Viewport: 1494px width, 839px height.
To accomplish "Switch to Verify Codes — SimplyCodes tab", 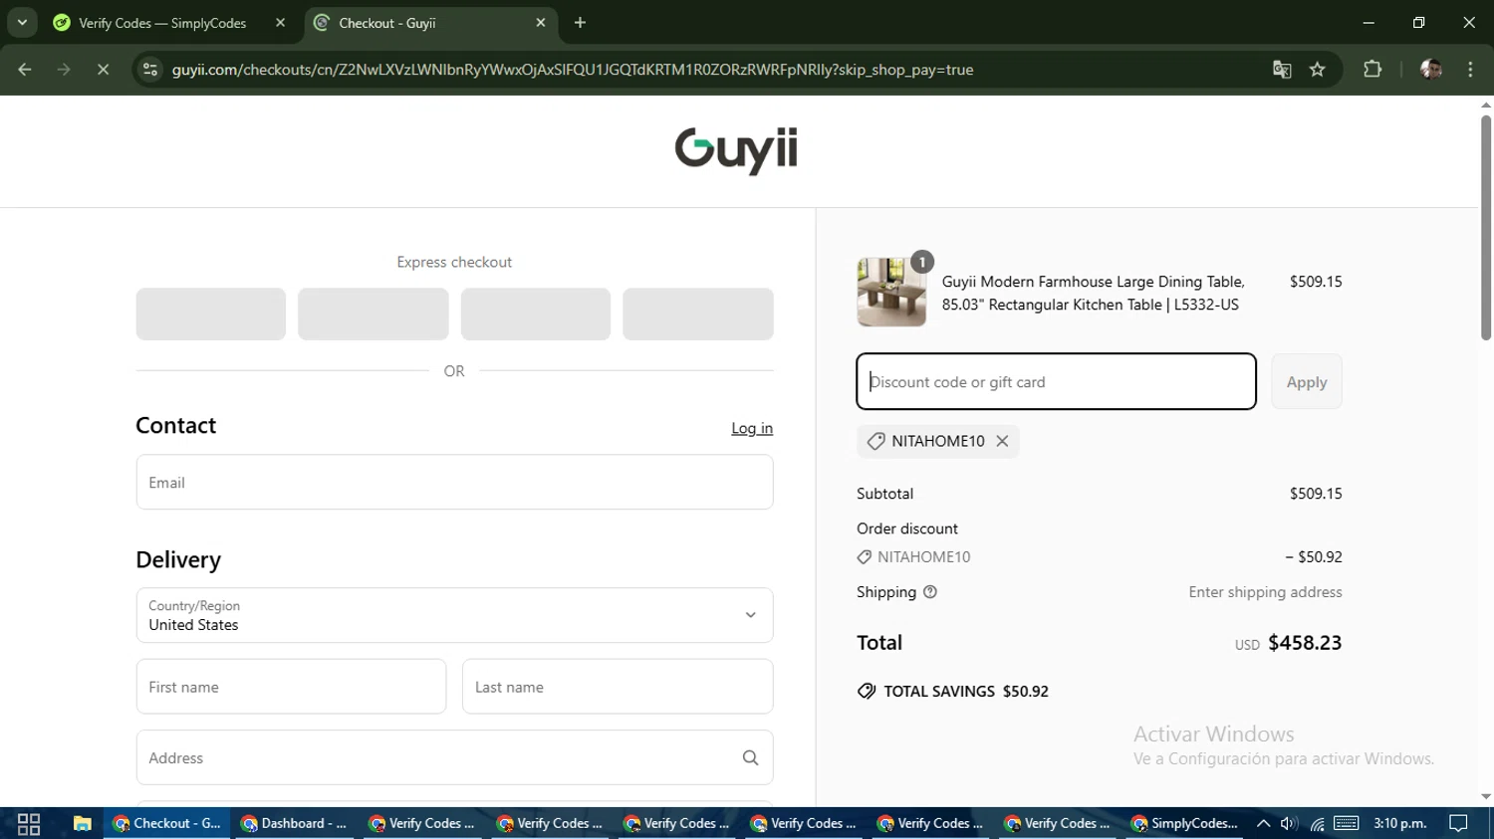I will coord(162,23).
